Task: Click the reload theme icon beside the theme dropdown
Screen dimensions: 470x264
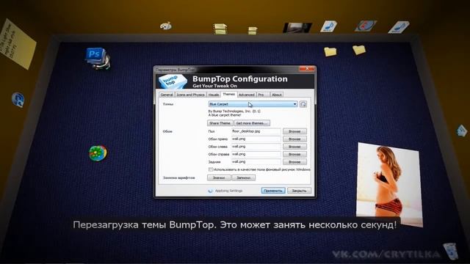Action: [303, 104]
